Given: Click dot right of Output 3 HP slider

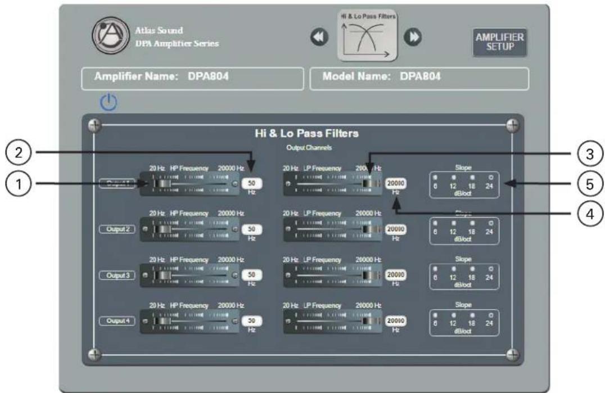Looking at the screenshot, I should tap(234, 275).
